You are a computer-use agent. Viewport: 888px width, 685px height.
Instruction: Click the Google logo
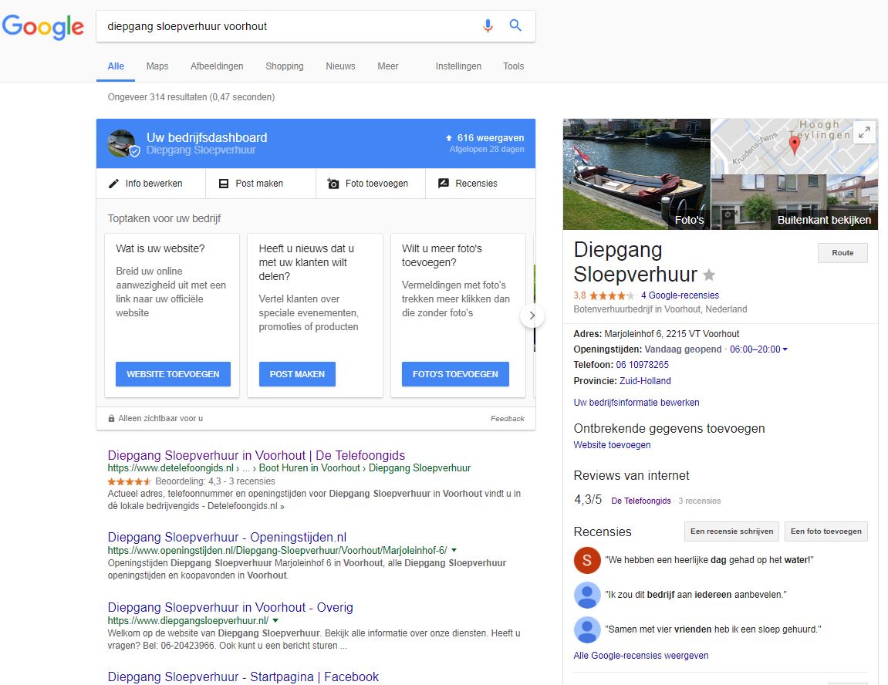click(43, 26)
